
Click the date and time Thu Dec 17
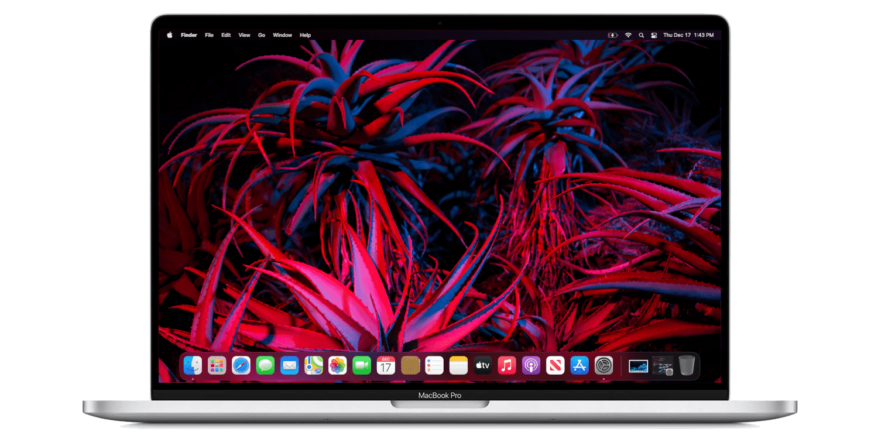tap(688, 35)
